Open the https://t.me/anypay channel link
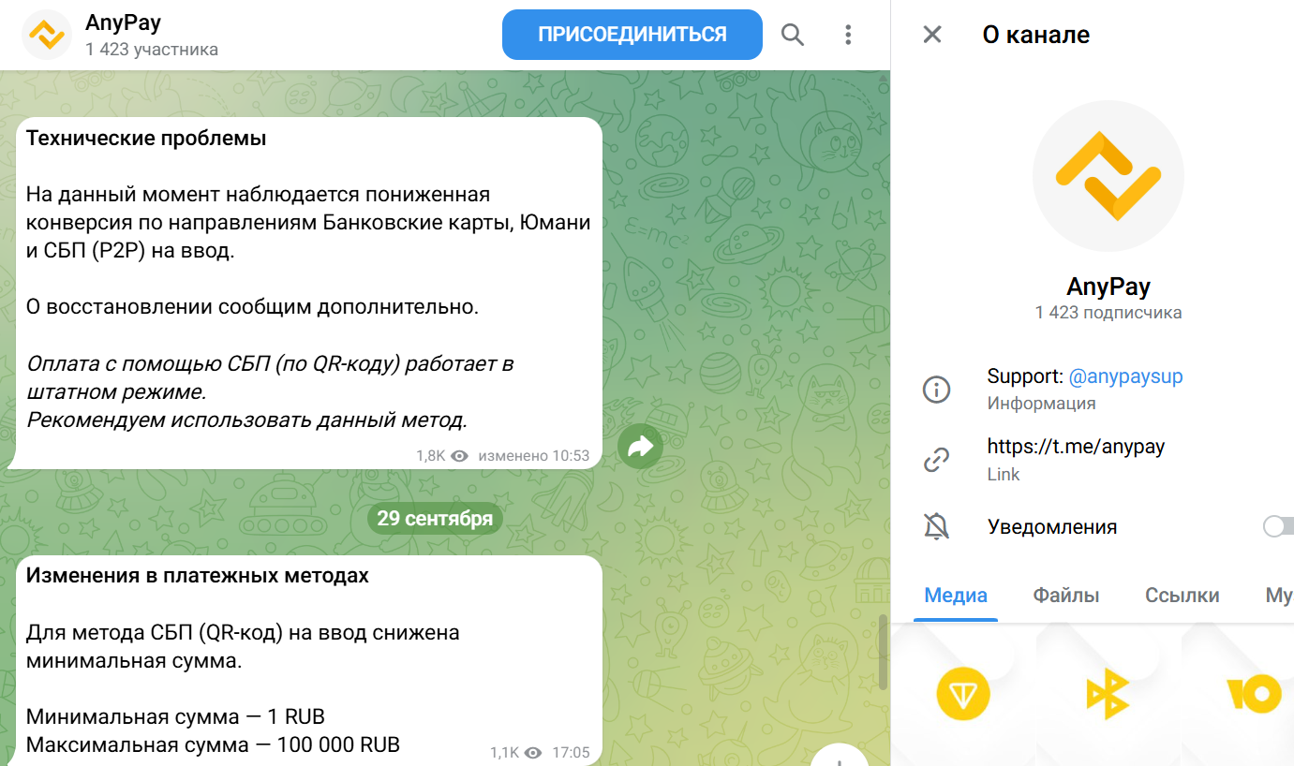The image size is (1294, 766). 1076,447
